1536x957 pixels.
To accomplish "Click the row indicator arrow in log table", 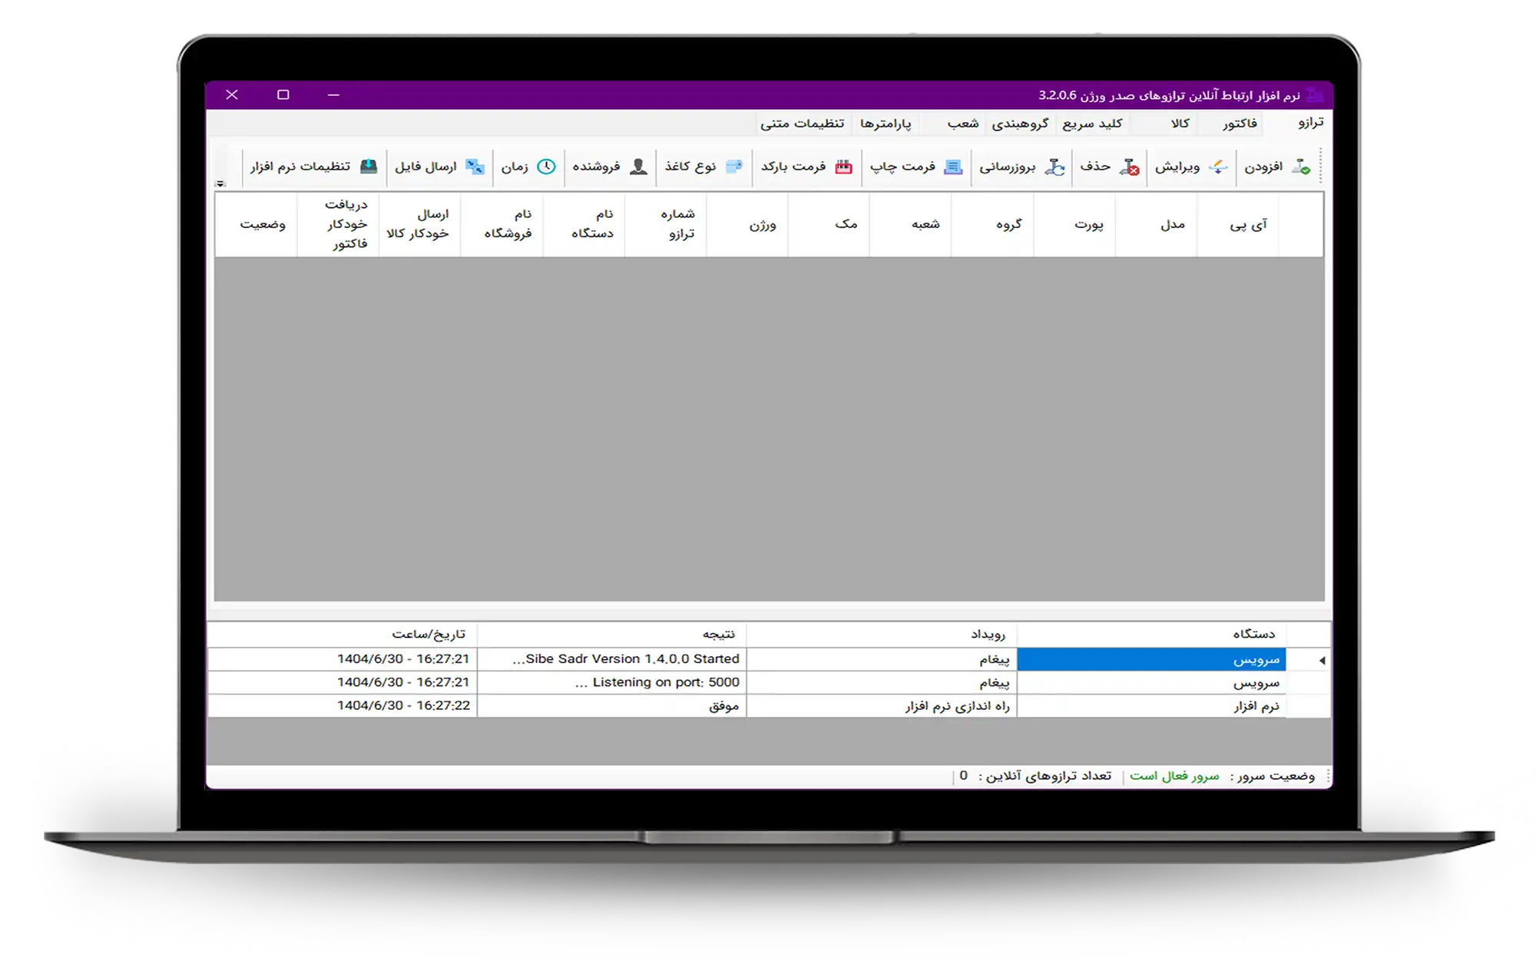I will click(1322, 660).
